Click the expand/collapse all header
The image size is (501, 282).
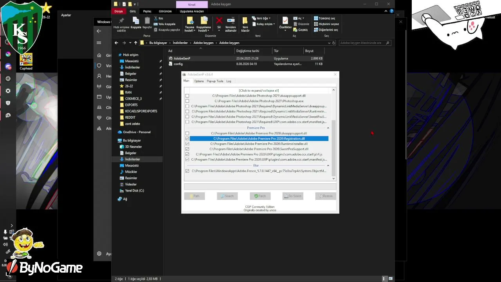pyautogui.click(x=259, y=90)
